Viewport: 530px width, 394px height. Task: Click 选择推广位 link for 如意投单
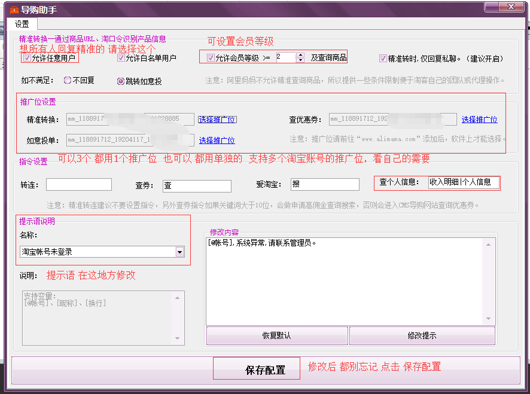[217, 141]
